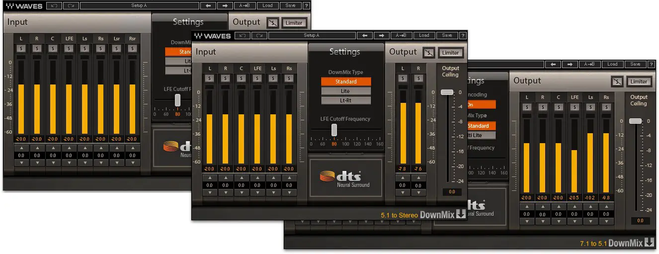
Task: Open Setup A preset field in middle window
Action: click(312, 35)
